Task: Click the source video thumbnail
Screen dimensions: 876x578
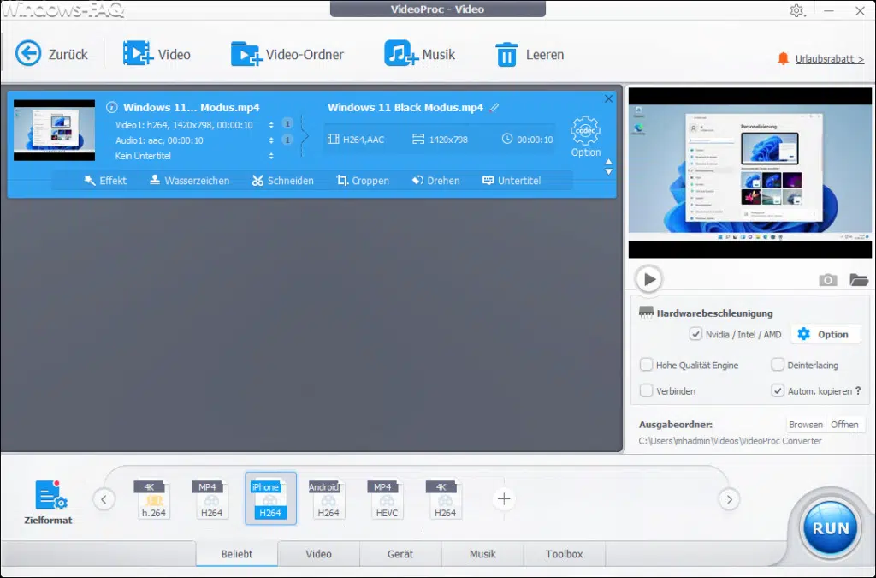Action: pos(54,130)
